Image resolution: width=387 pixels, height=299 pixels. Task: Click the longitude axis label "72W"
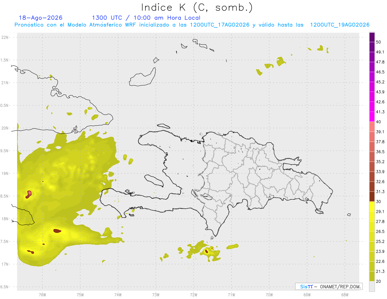[x=193, y=295]
